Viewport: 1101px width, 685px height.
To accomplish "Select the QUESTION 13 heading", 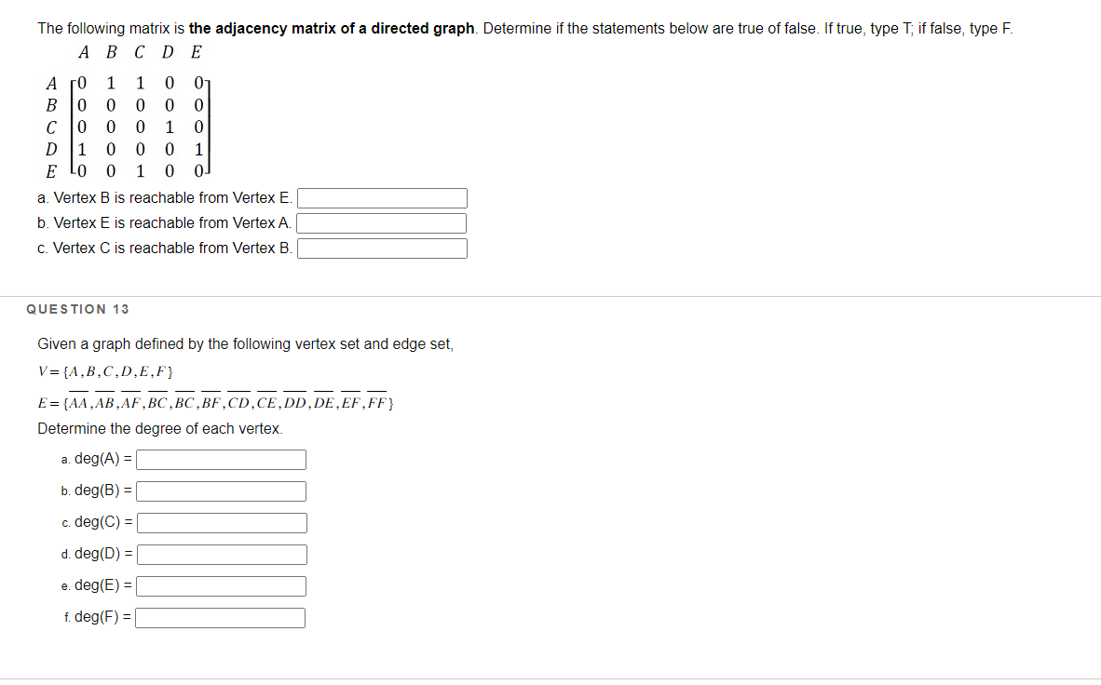I will (x=77, y=309).
